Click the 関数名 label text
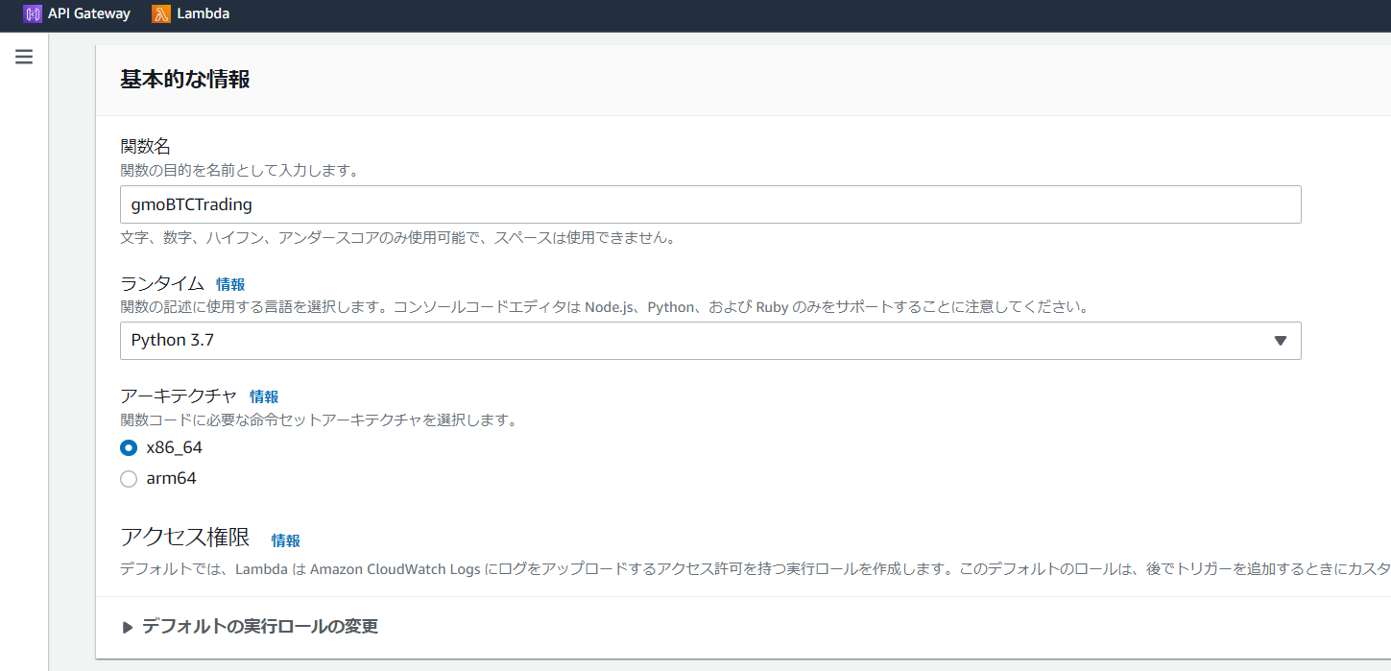The height and width of the screenshot is (671, 1391). click(145, 146)
